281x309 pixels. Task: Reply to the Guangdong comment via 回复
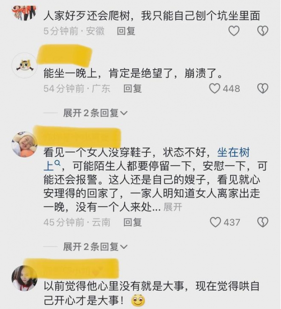[133, 88]
